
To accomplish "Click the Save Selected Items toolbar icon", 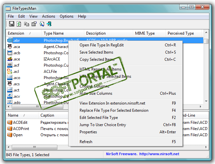I will (x=11, y=24).
